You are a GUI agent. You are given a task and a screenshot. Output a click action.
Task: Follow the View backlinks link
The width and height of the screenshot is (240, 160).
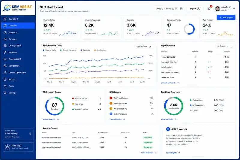tap(169, 119)
